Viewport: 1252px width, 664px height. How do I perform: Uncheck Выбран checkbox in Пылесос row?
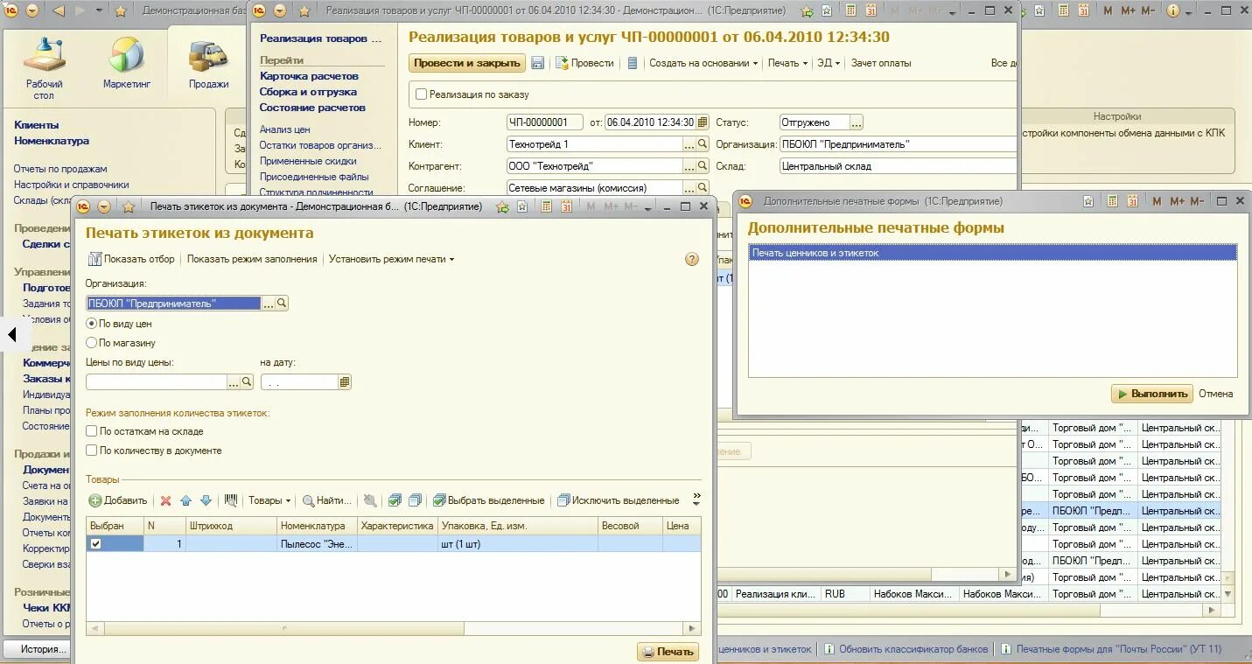96,544
